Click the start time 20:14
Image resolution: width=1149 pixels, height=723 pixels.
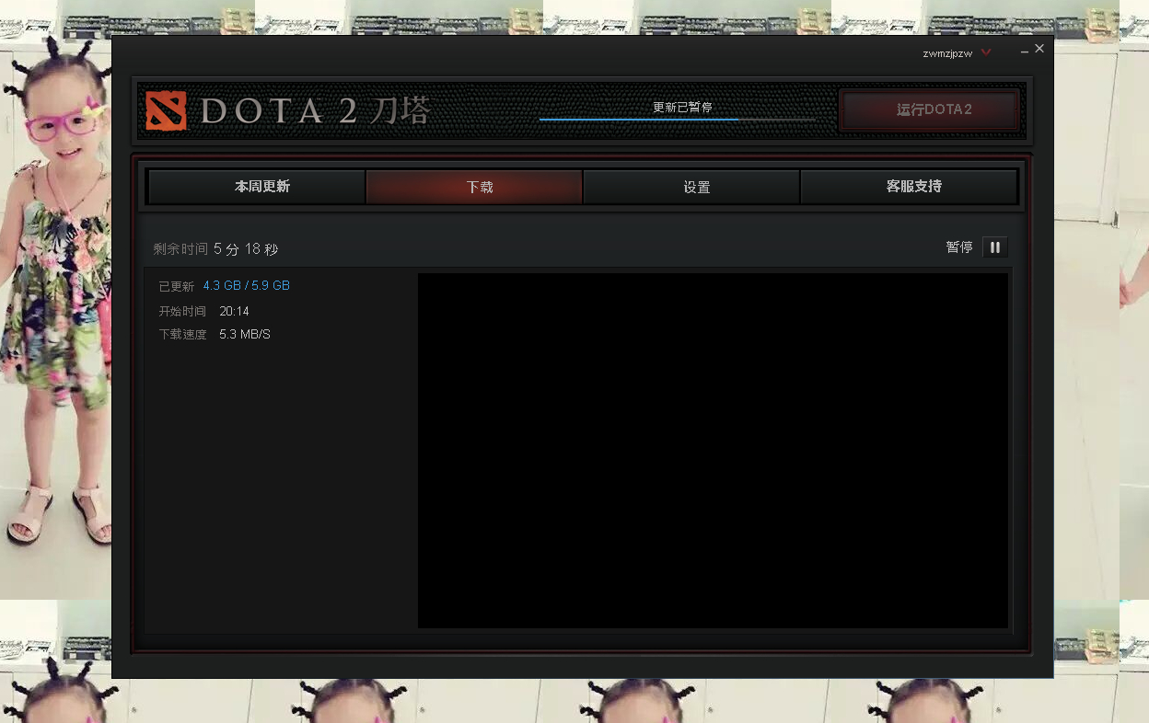point(235,312)
